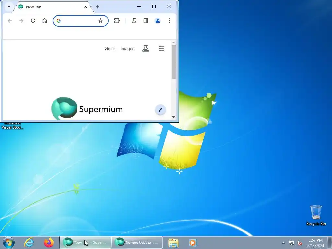Open Experiments flask icon in toolbar

[134, 21]
